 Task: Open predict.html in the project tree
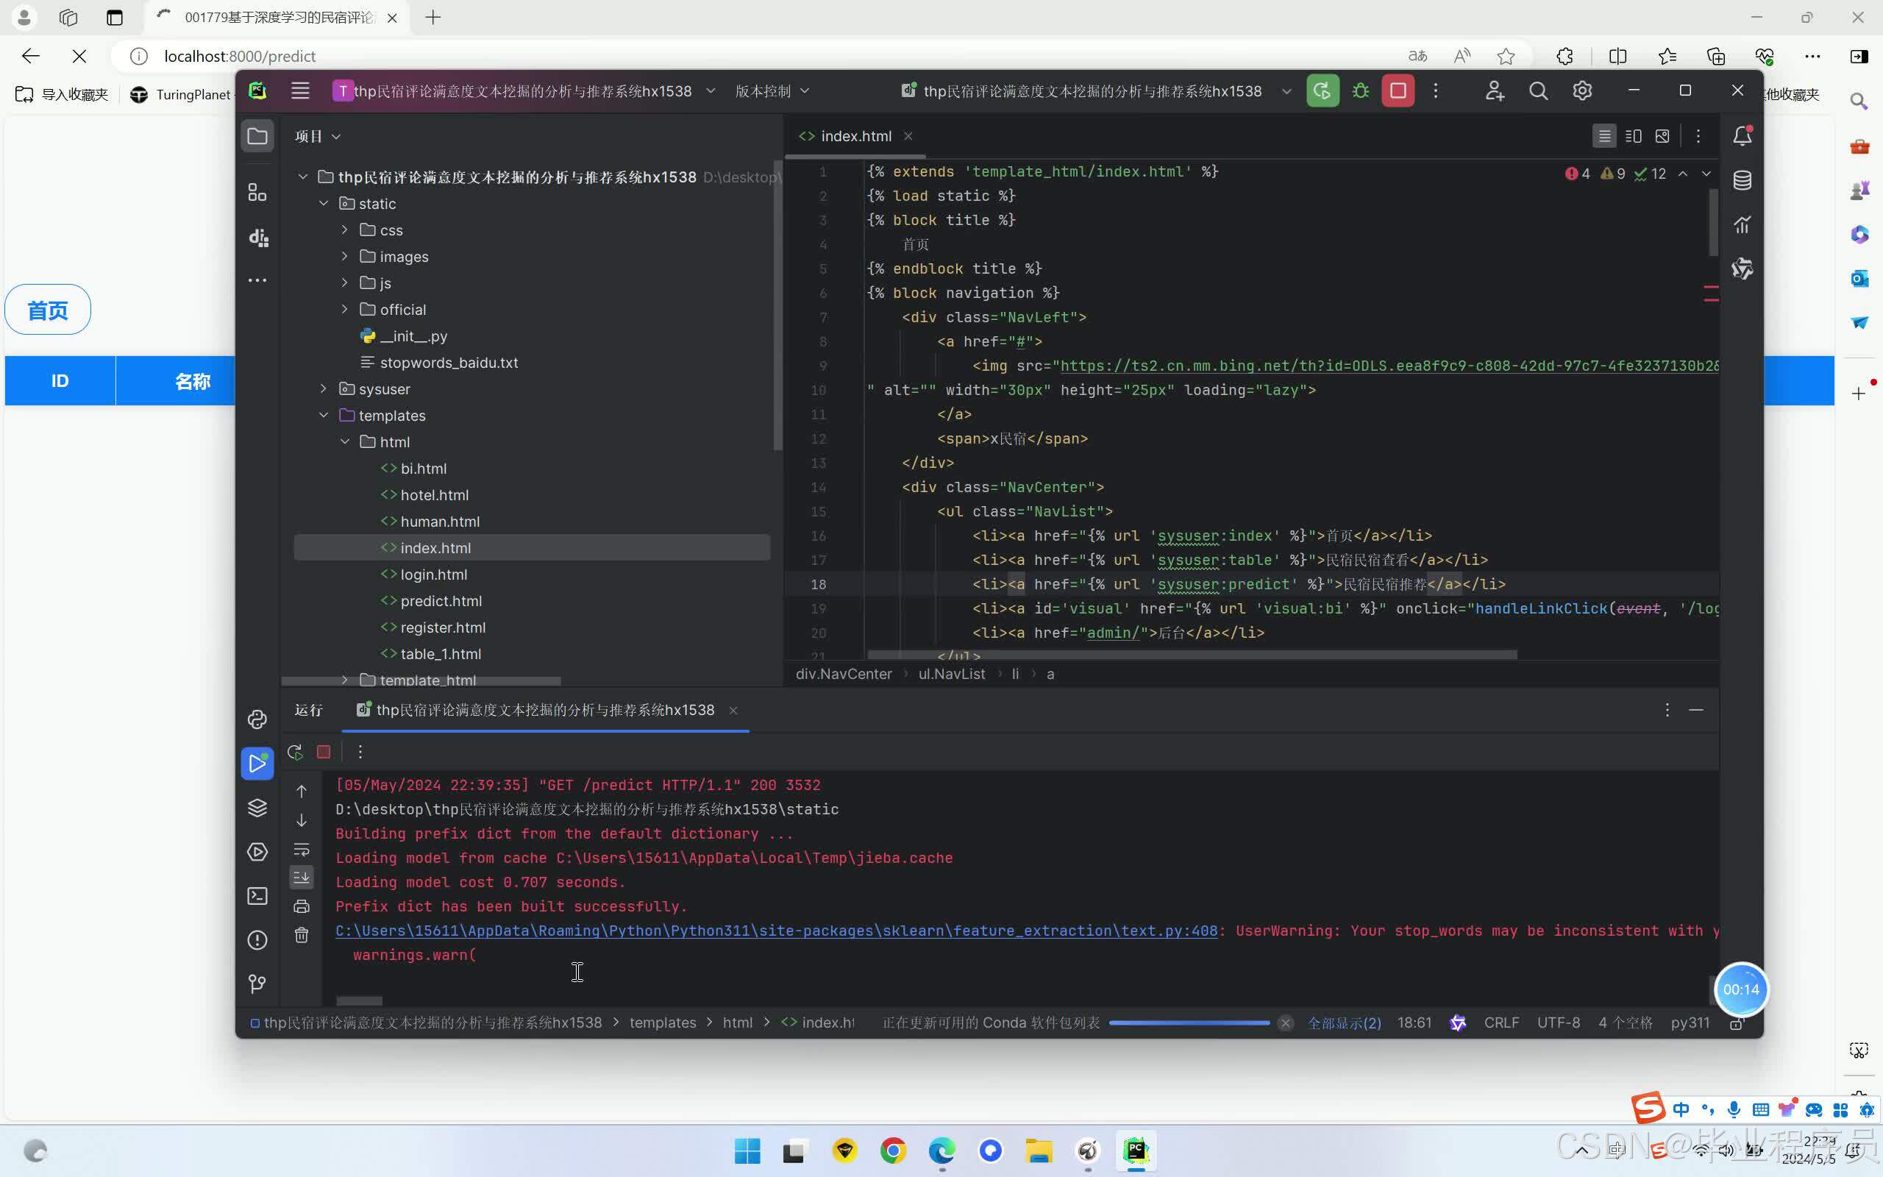click(x=441, y=601)
